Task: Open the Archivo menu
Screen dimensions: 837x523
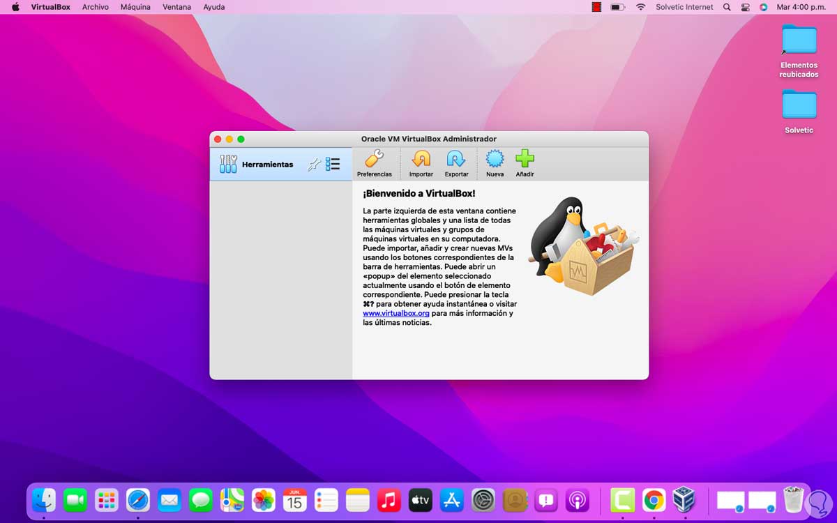Action: click(x=95, y=7)
